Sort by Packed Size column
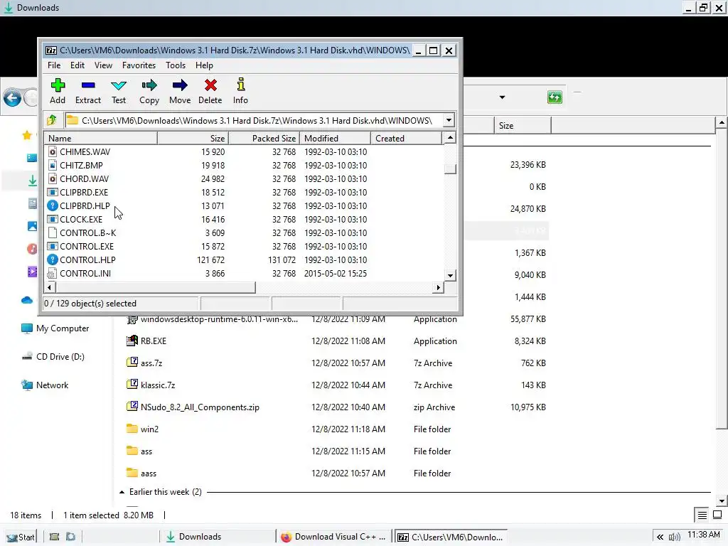This screenshot has width=728, height=546. (264, 139)
